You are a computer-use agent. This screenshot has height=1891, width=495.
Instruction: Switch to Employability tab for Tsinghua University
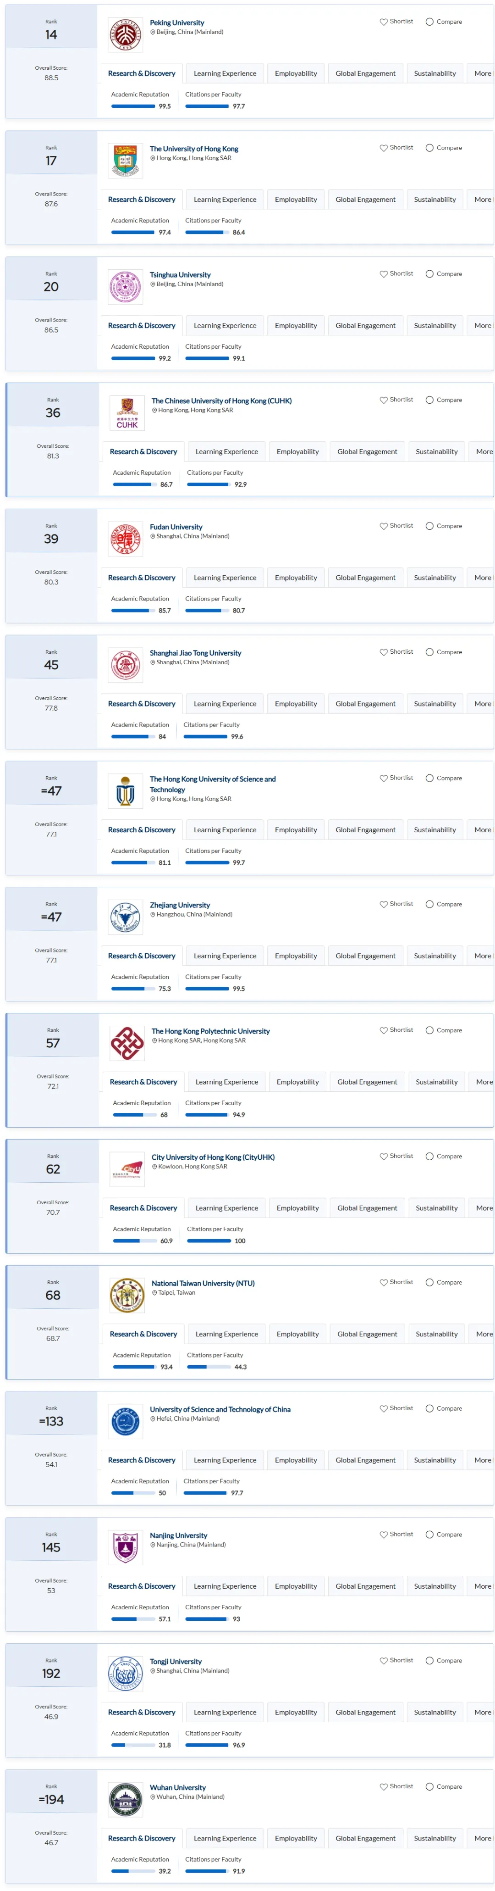[296, 326]
